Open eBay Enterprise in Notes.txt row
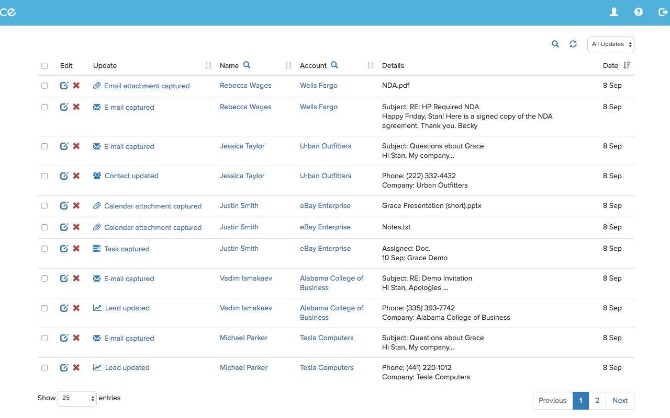The image size is (670, 418). (325, 227)
